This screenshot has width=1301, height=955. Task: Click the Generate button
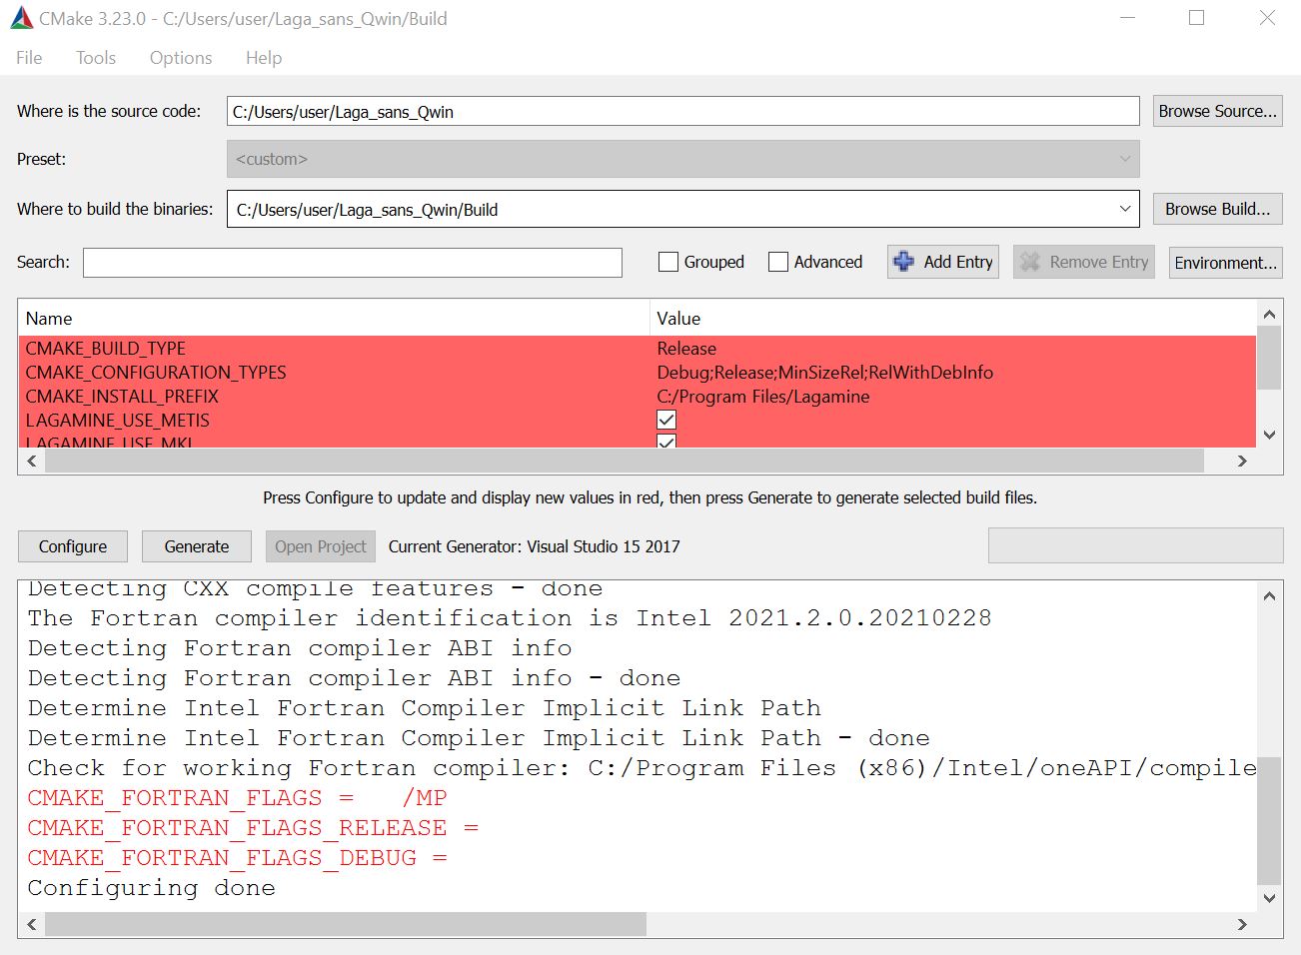(x=197, y=546)
